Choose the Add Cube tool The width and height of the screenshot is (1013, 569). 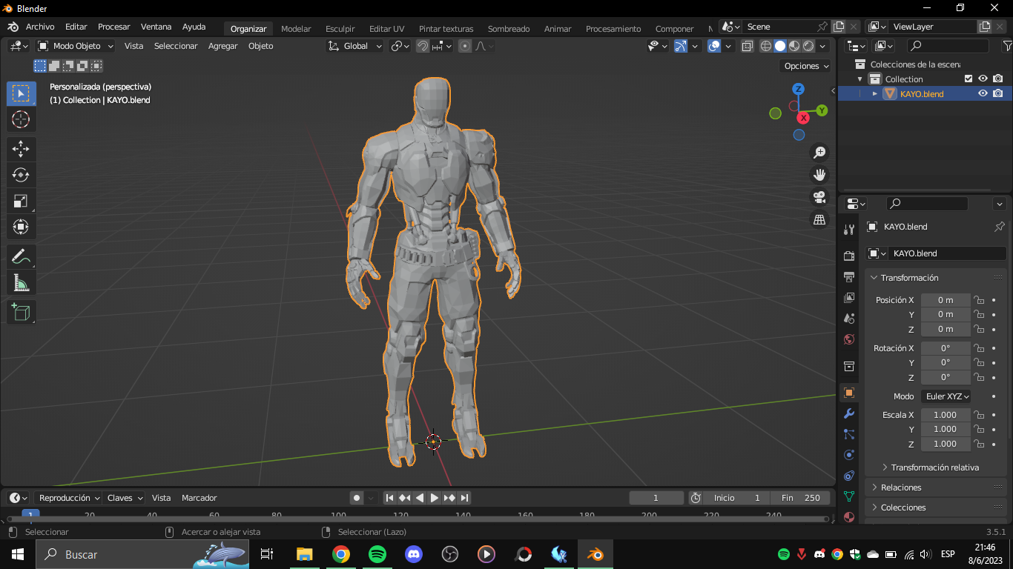tap(21, 312)
